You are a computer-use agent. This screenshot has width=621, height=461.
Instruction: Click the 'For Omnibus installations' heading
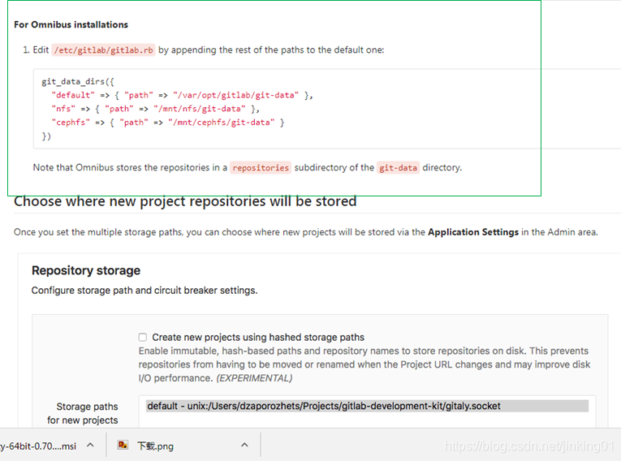71,24
